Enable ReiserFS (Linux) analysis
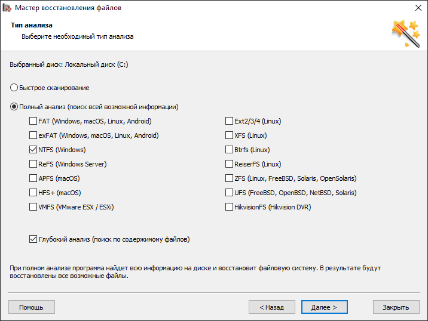Screen dimensions: 428x321 click(x=229, y=163)
